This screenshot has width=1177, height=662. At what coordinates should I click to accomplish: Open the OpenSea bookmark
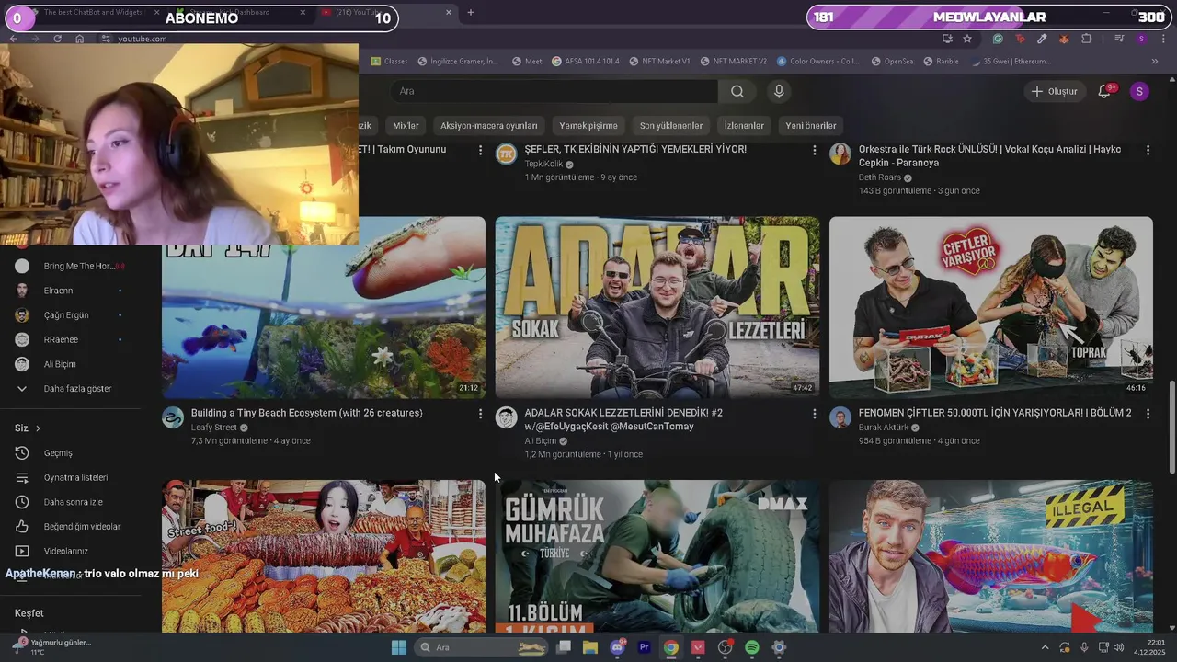click(x=891, y=62)
